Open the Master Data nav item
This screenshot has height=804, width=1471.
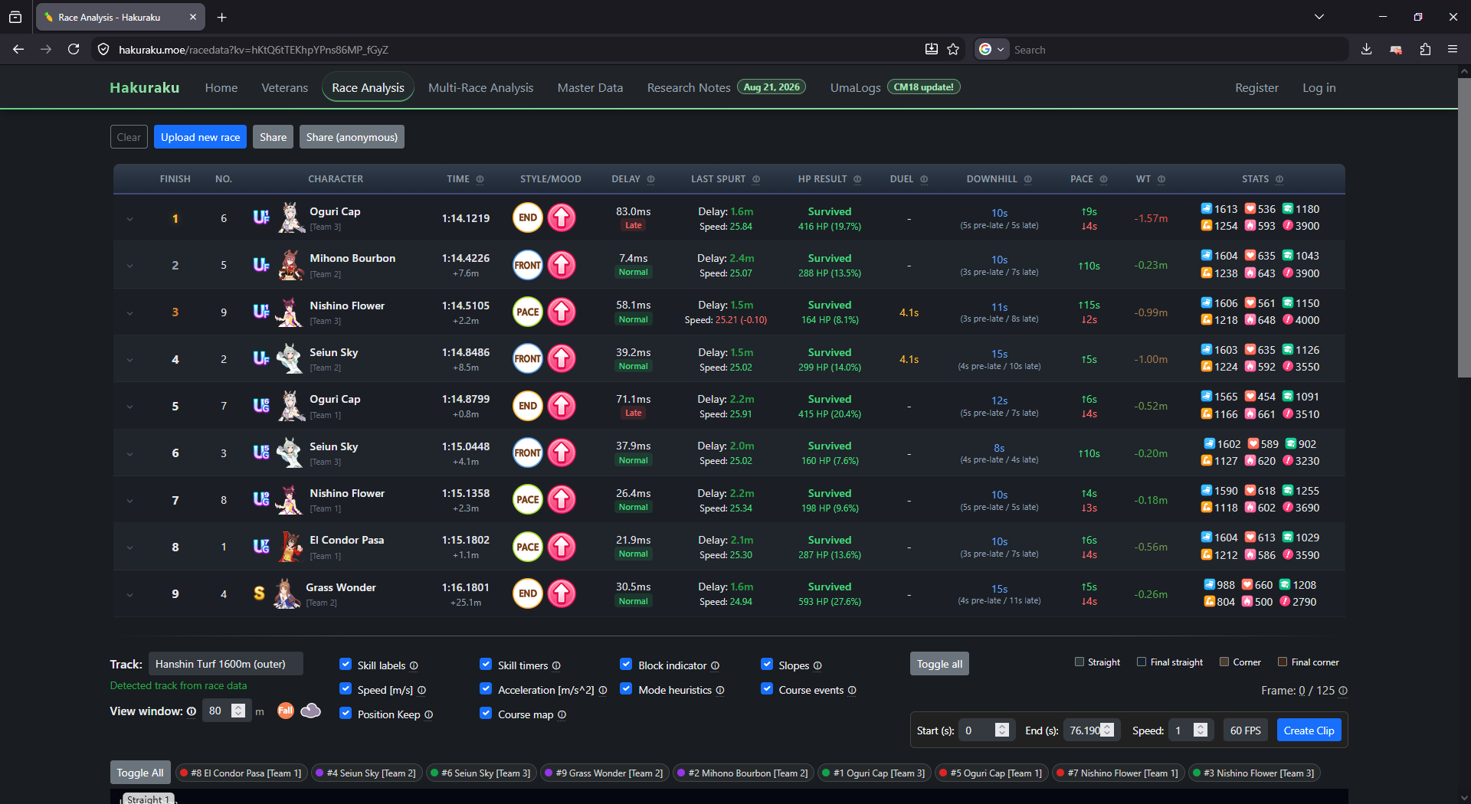coord(590,88)
